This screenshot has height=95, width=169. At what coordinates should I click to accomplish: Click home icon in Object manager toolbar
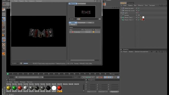click(x=162, y=5)
